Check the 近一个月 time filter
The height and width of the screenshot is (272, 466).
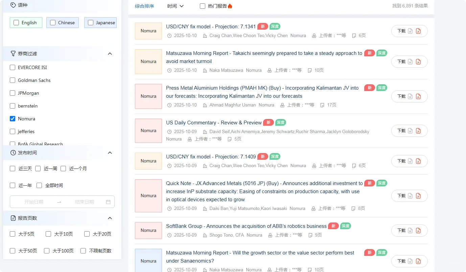[x=63, y=169]
